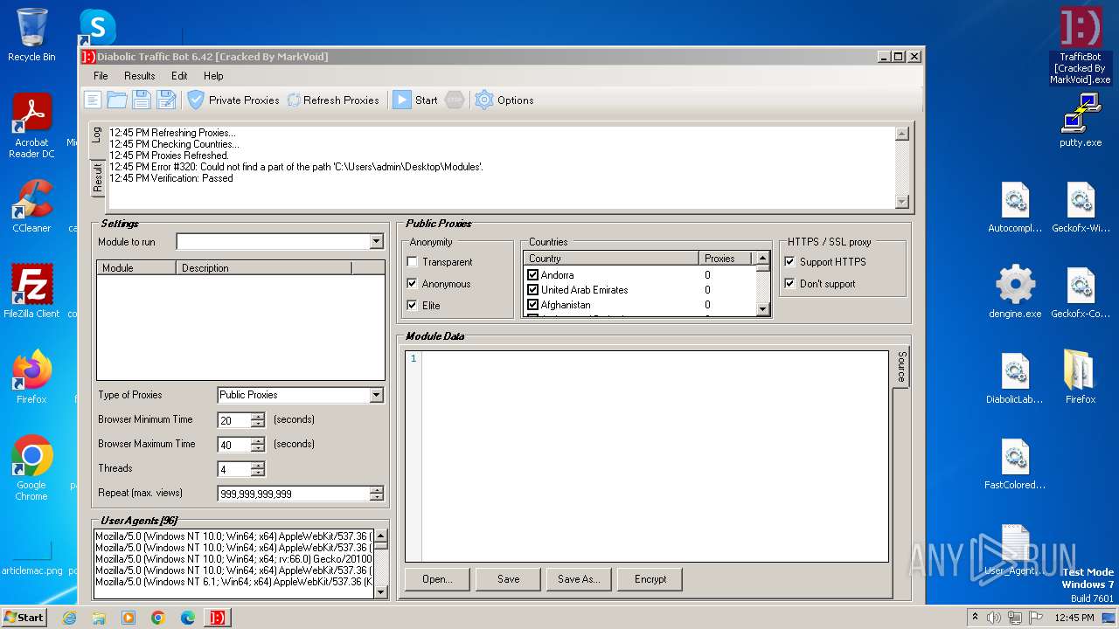The width and height of the screenshot is (1119, 629).
Task: Click the volume speaker tray icon
Action: click(x=994, y=618)
